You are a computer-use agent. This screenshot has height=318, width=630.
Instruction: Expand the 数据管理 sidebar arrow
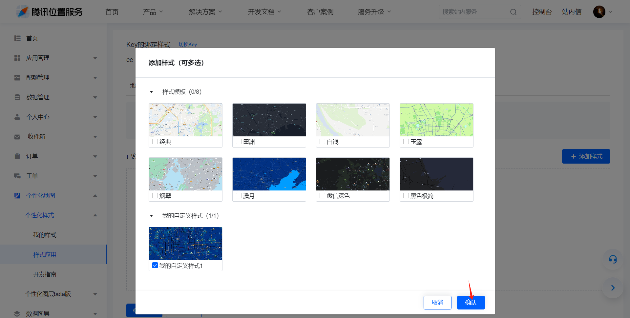pyautogui.click(x=95, y=97)
